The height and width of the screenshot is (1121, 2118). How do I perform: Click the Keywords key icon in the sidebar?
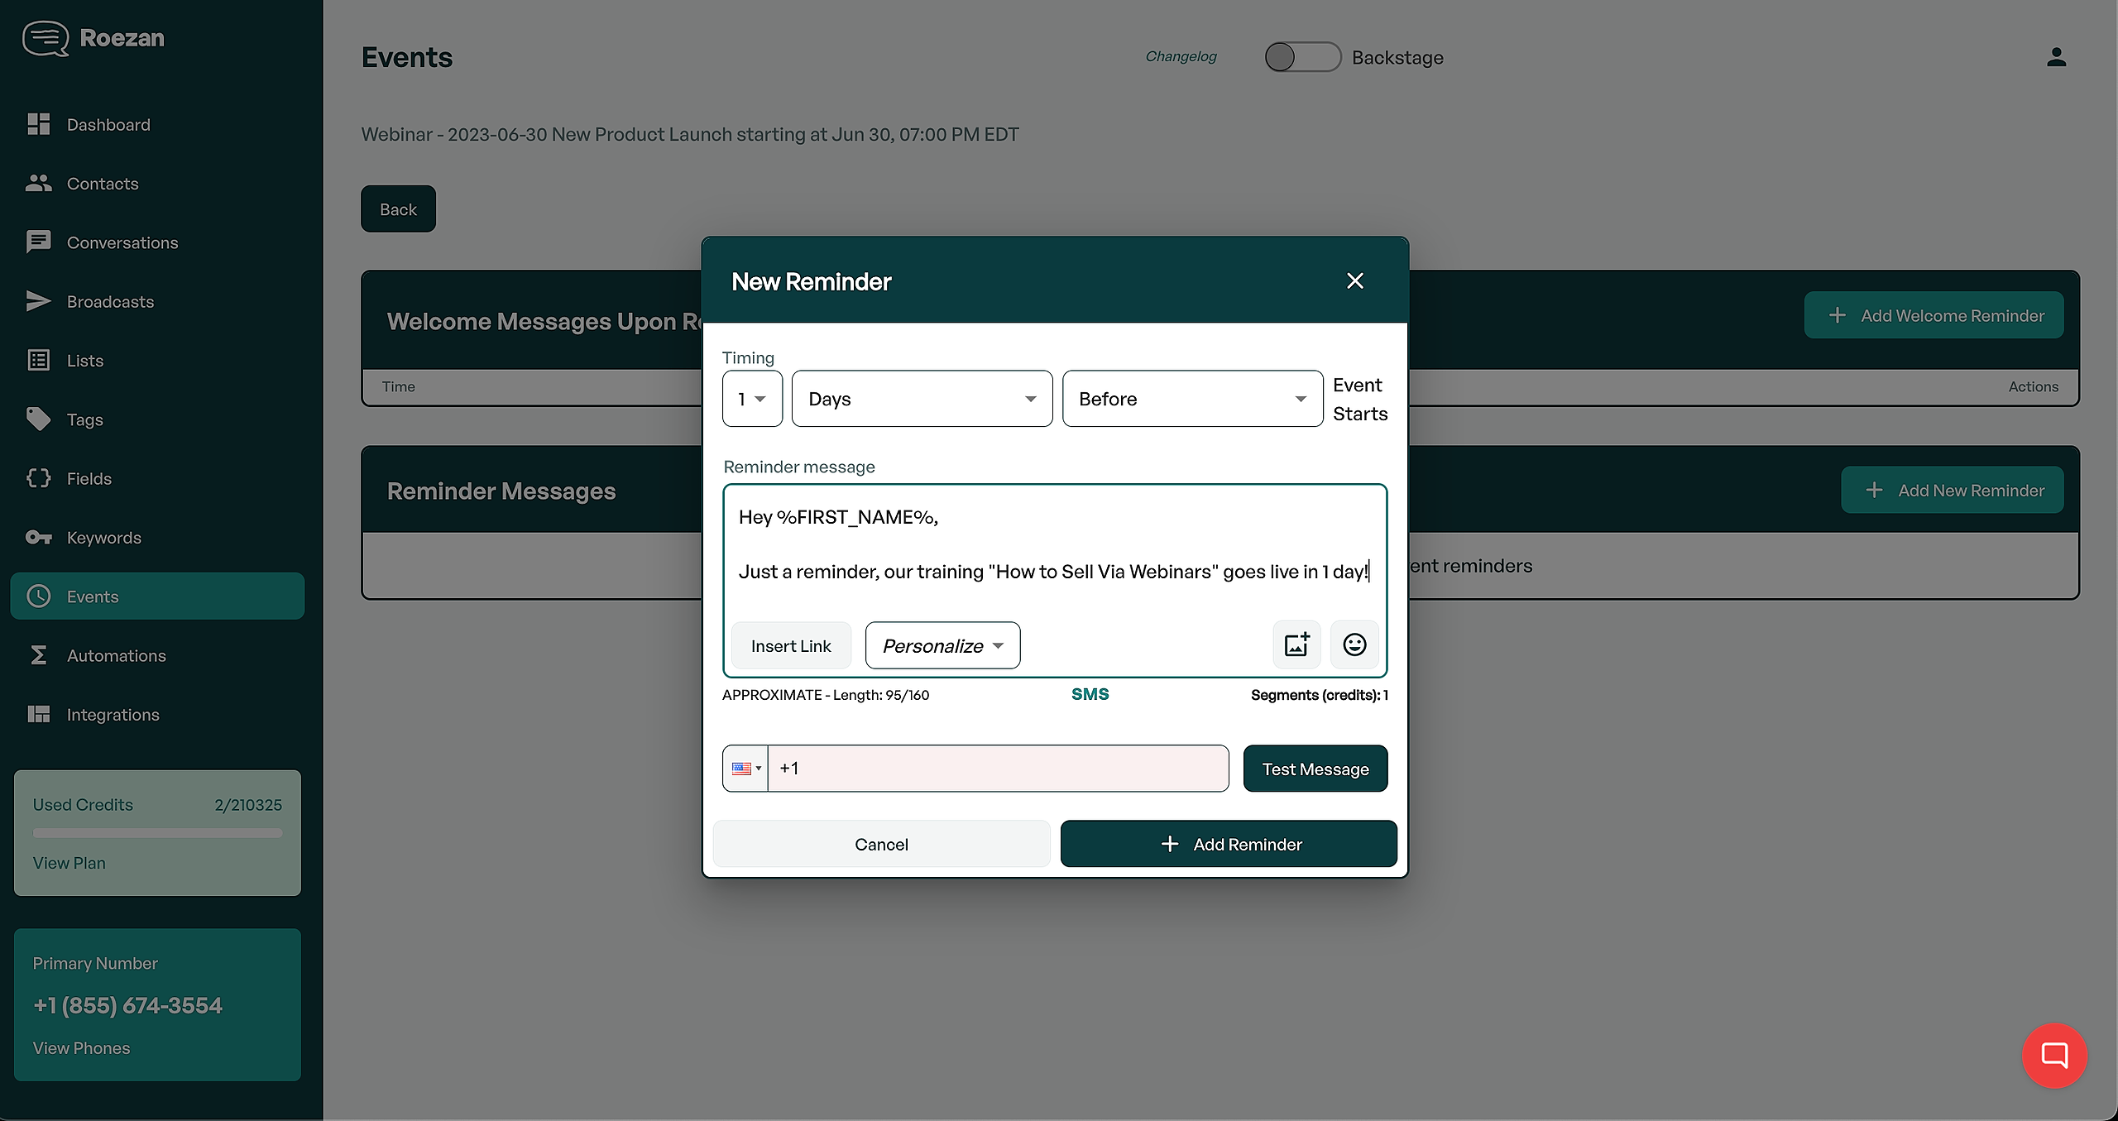tap(38, 538)
